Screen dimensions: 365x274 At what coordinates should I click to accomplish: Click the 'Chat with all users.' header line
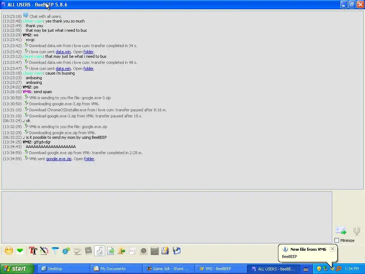[46, 16]
